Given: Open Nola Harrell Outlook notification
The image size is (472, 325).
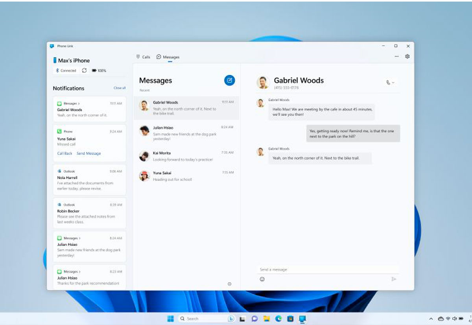Looking at the screenshot, I should coord(89,180).
